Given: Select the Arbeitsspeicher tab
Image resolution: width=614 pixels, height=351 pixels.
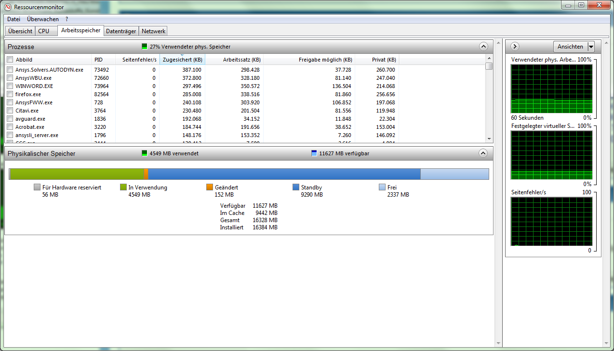Looking at the screenshot, I should (80, 30).
